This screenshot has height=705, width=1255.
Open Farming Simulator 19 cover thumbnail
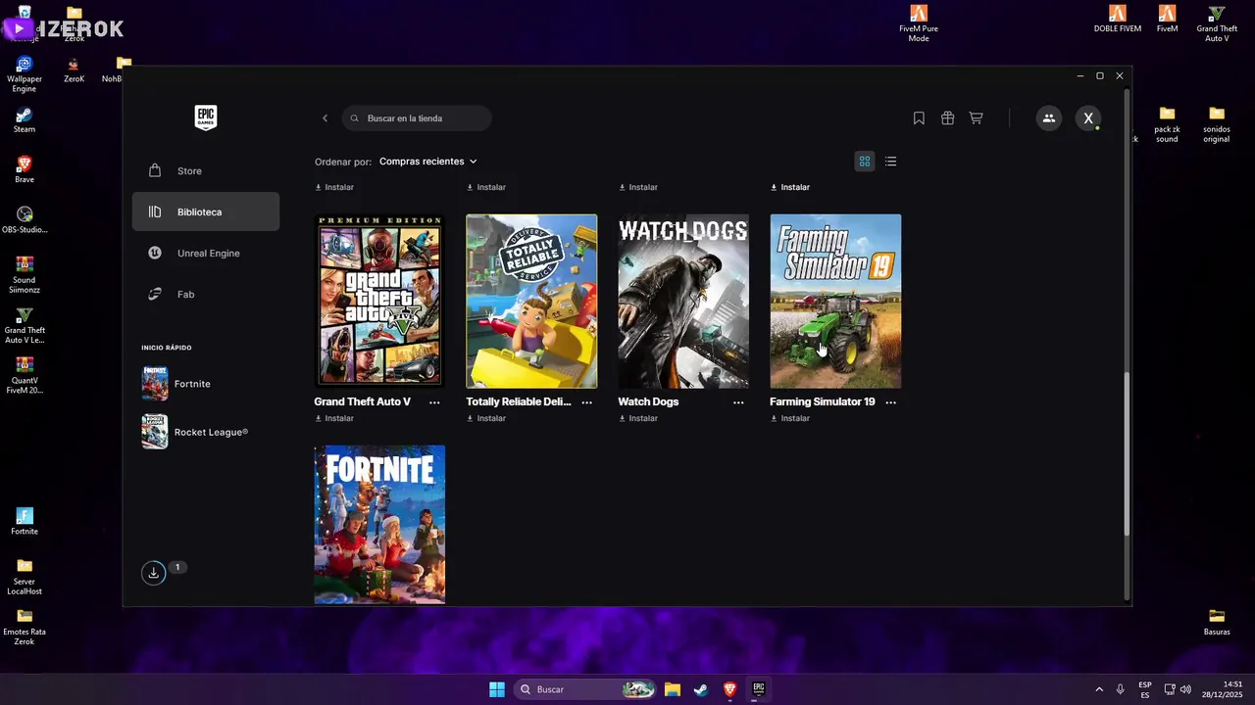[835, 301]
